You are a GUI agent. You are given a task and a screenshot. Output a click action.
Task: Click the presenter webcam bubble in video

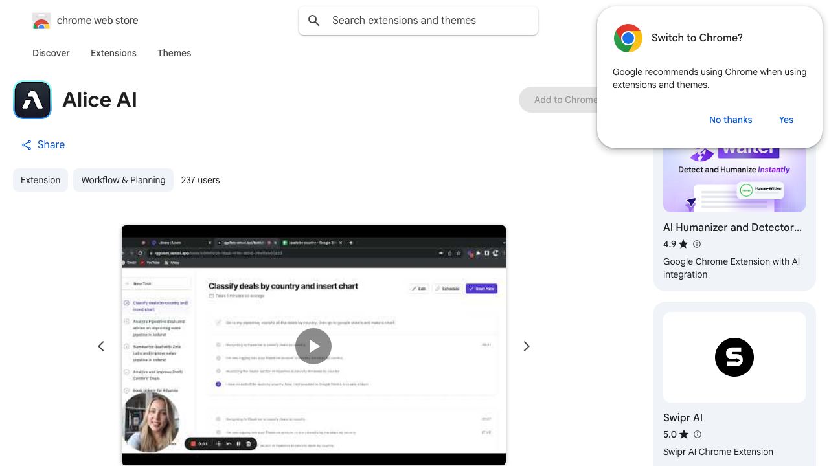(x=150, y=422)
